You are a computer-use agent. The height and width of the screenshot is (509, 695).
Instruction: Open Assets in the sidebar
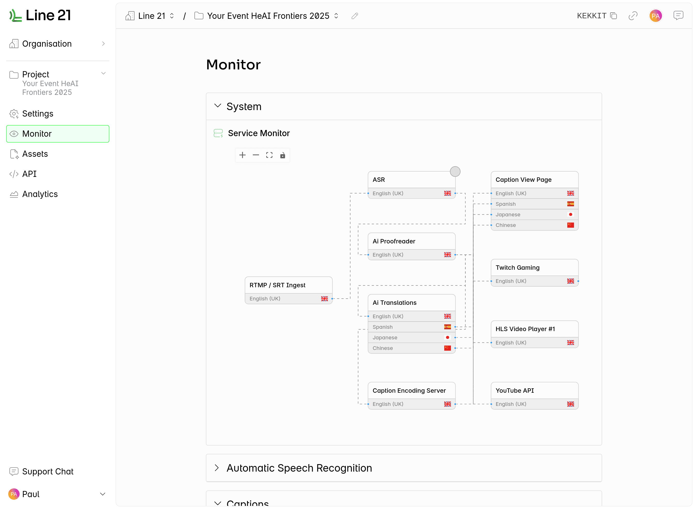point(58,154)
